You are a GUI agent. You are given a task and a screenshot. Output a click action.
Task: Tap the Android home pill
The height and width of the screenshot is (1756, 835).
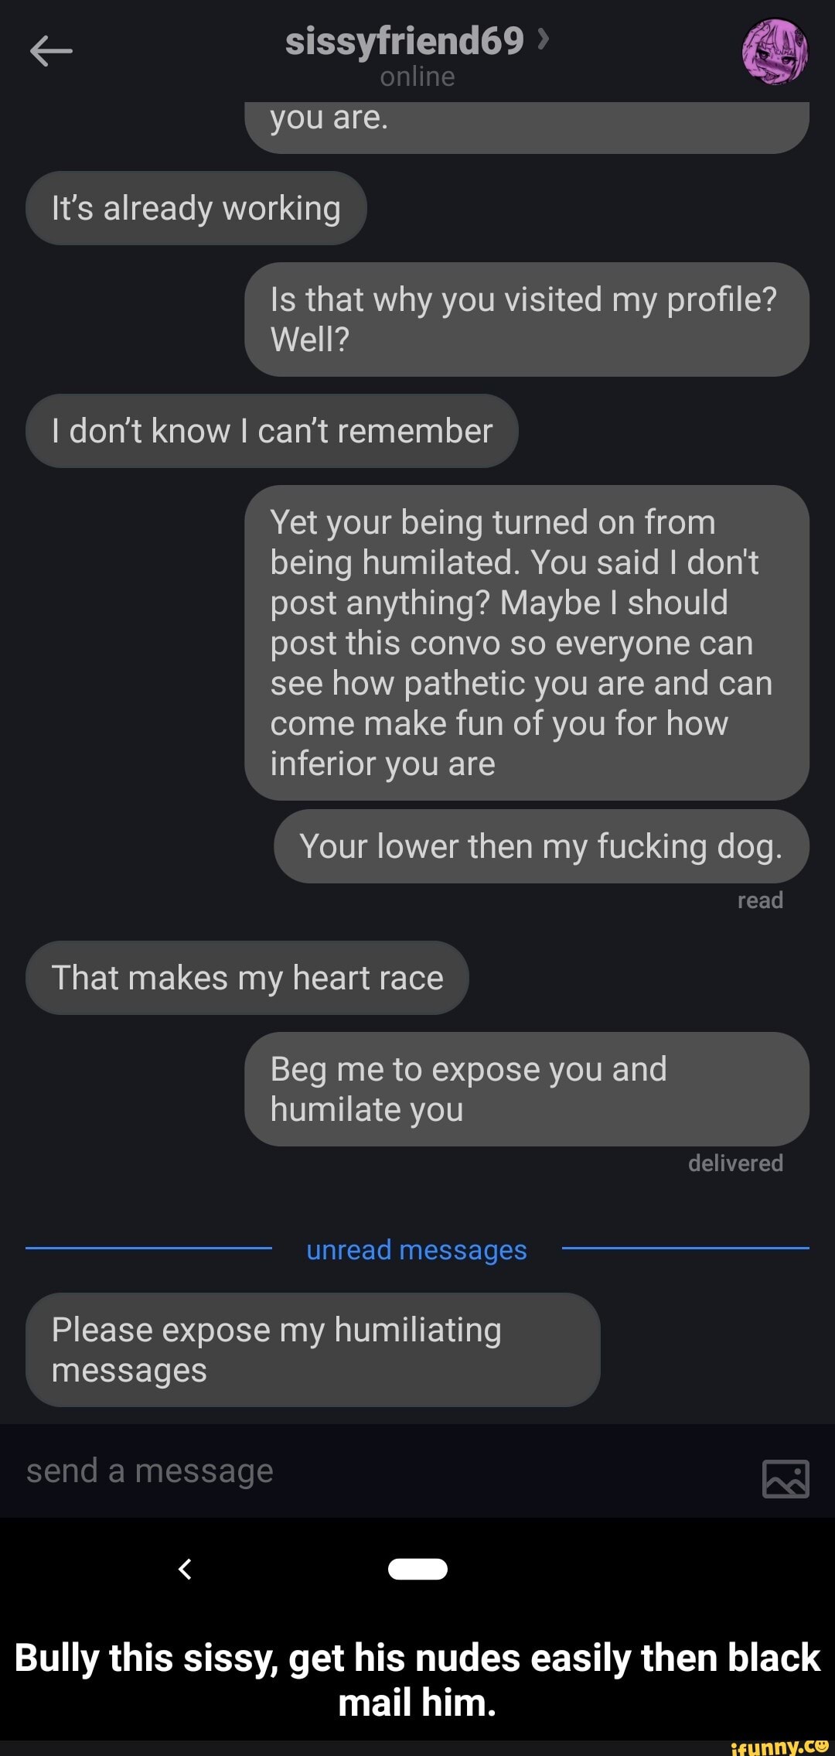417,1569
